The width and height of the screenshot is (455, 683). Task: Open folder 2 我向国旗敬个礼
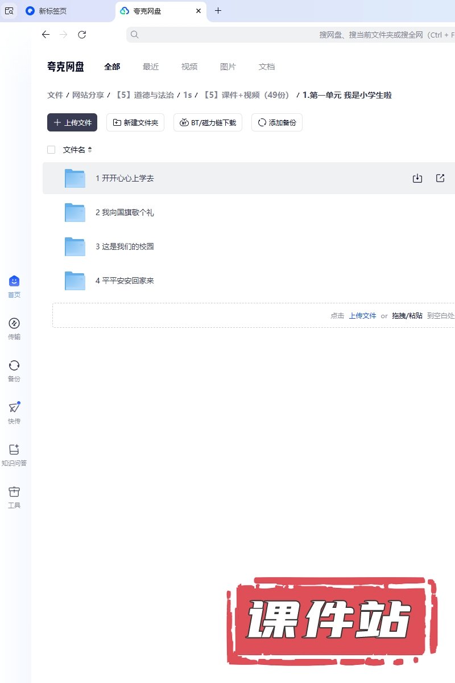(x=125, y=212)
